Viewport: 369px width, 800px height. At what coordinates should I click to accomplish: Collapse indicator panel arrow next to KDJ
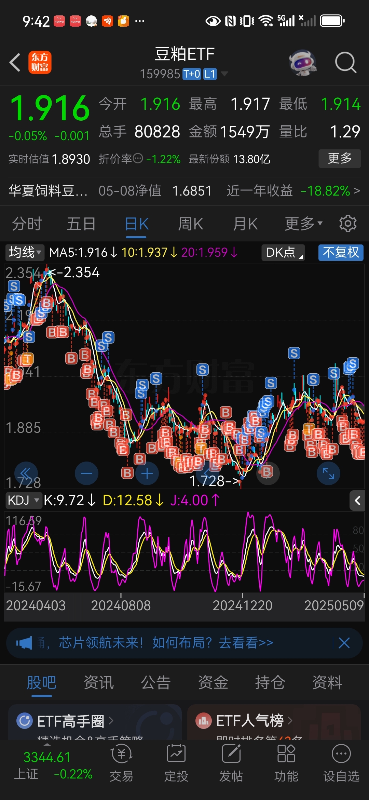point(357,501)
